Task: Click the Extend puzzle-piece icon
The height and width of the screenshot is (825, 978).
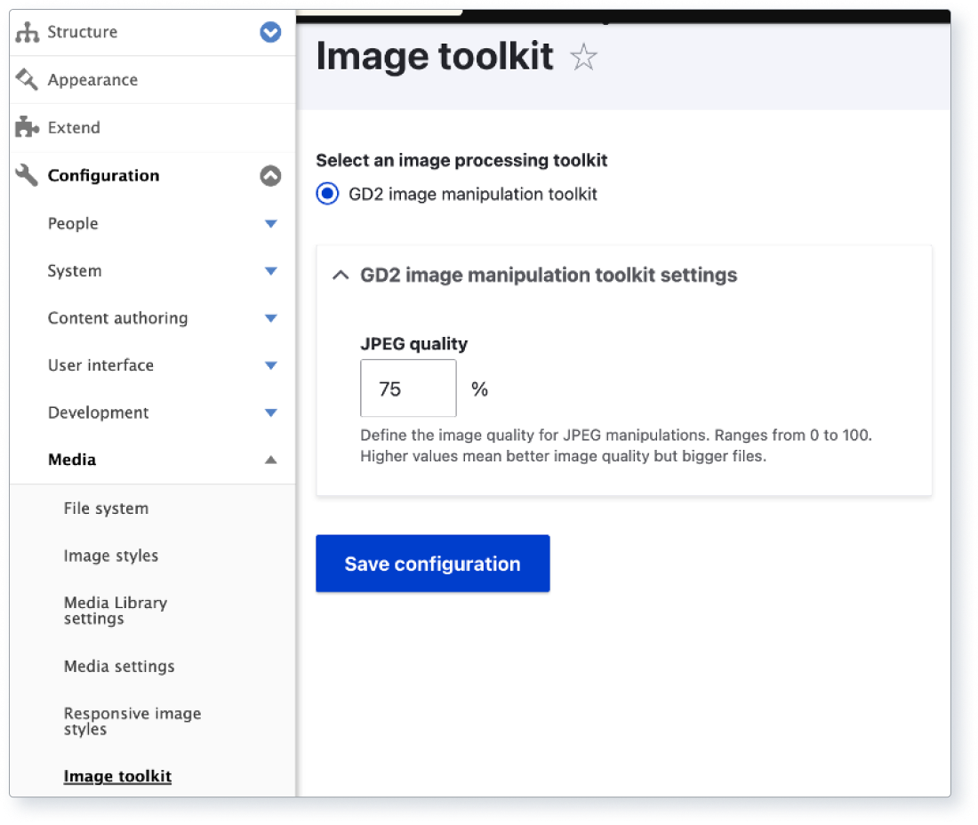Action: (x=26, y=127)
